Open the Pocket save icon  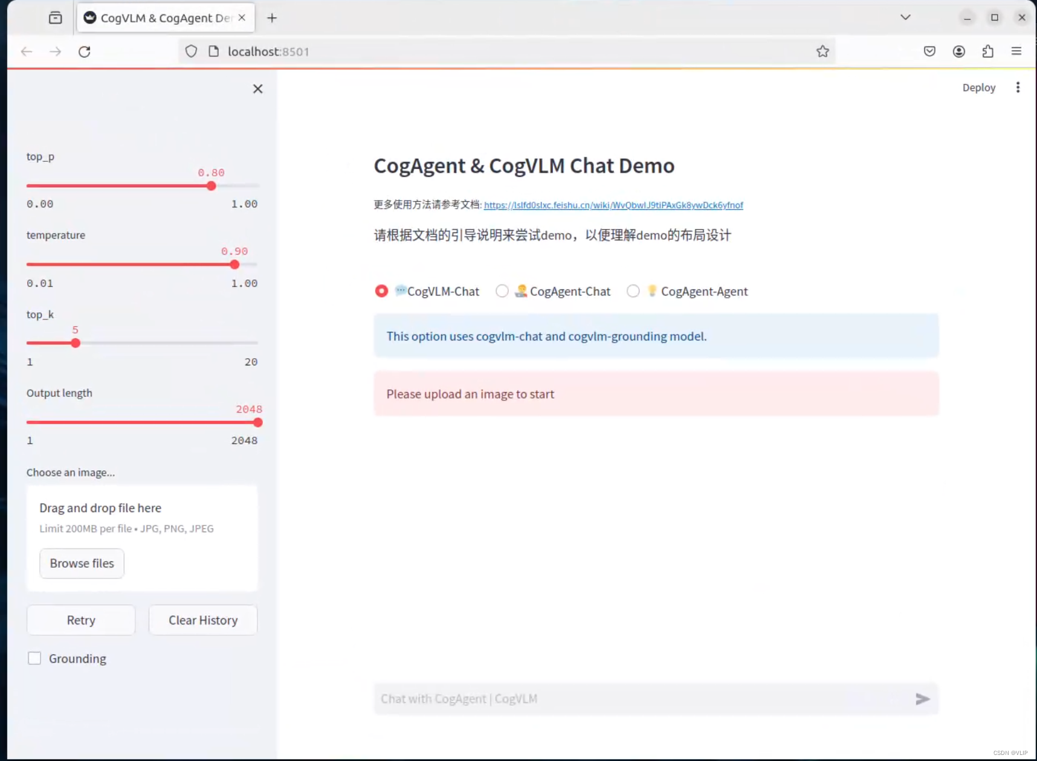pyautogui.click(x=929, y=51)
